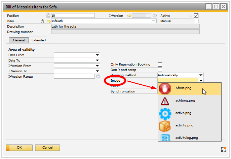Image resolution: width=231 pixels, height=159 pixels.
Task: Click the Cancel button
Action: point(47,148)
